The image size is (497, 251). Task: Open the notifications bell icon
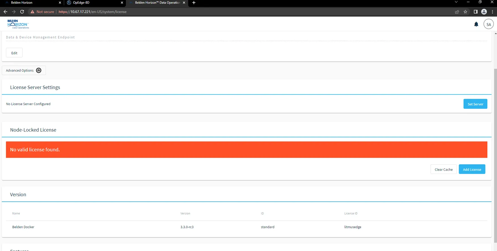click(476, 24)
